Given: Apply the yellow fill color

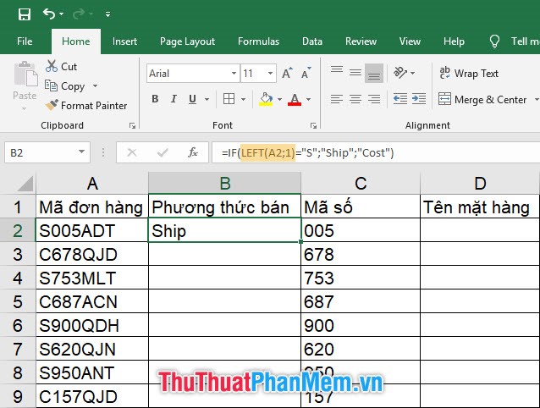Looking at the screenshot, I should point(266,99).
